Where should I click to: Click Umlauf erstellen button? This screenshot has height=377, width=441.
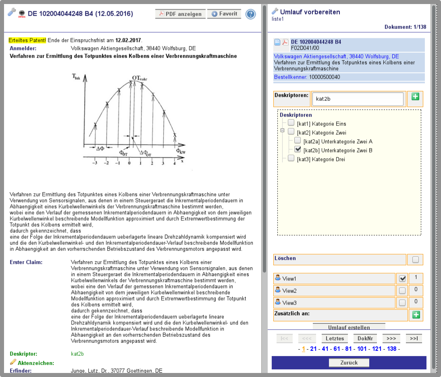(x=349, y=327)
